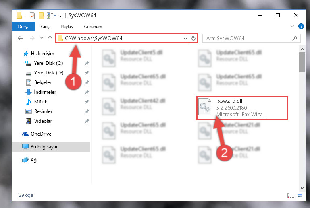Click the New folder icon in the title bar
This screenshot has height=208, width=310.
pyautogui.click(x=41, y=16)
